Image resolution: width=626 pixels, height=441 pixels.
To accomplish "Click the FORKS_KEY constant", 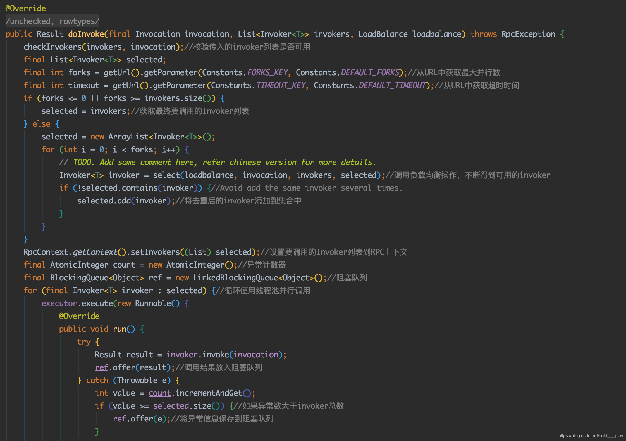I will click(x=267, y=72).
